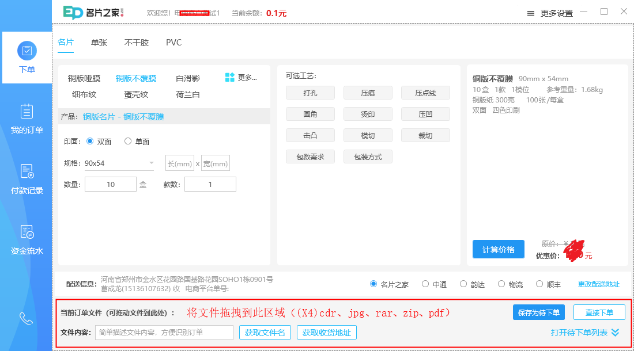Select 名片之家 delivery method
The width and height of the screenshot is (634, 351).
390,284
